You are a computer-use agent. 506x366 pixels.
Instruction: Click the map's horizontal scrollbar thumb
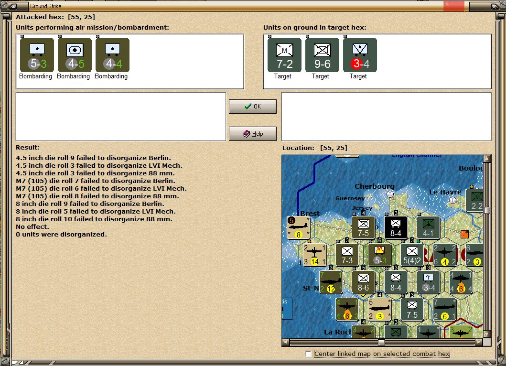click(x=381, y=343)
